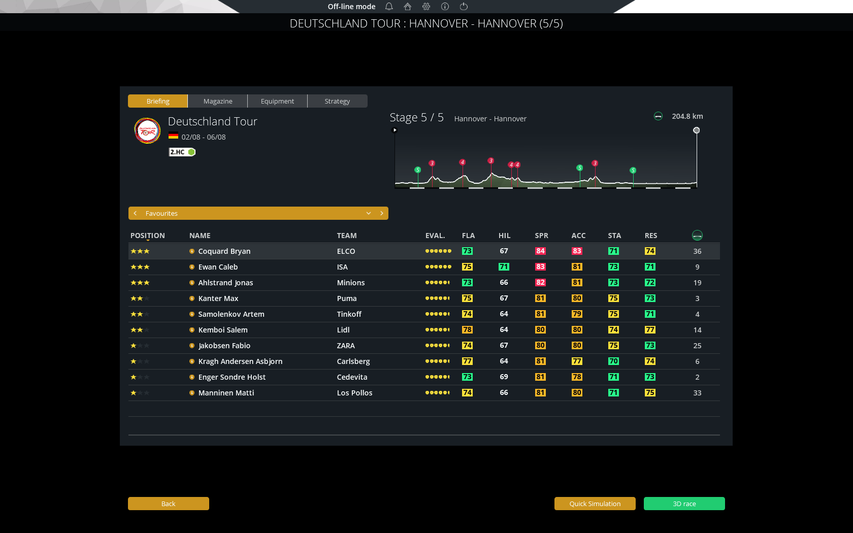Click rider info icon beside Manninen Matti
The width and height of the screenshot is (853, 533).
click(x=192, y=393)
